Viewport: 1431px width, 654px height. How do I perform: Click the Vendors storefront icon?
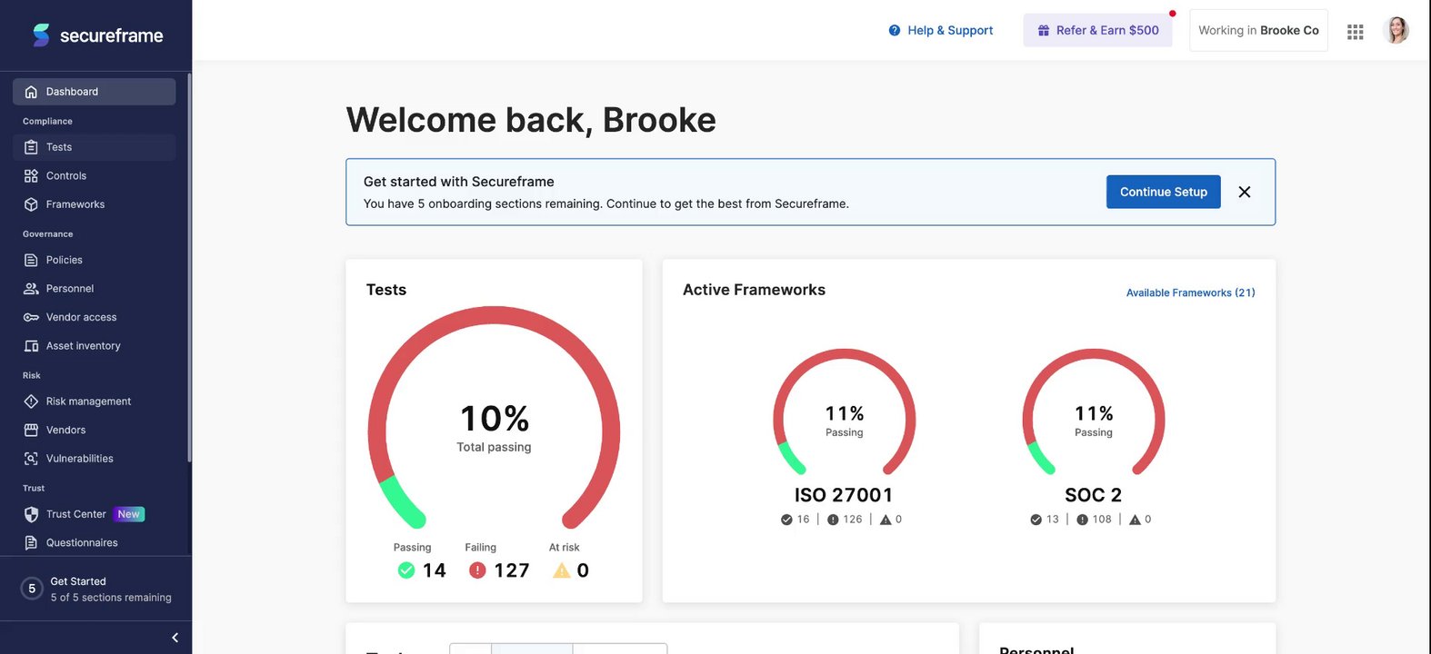31,430
